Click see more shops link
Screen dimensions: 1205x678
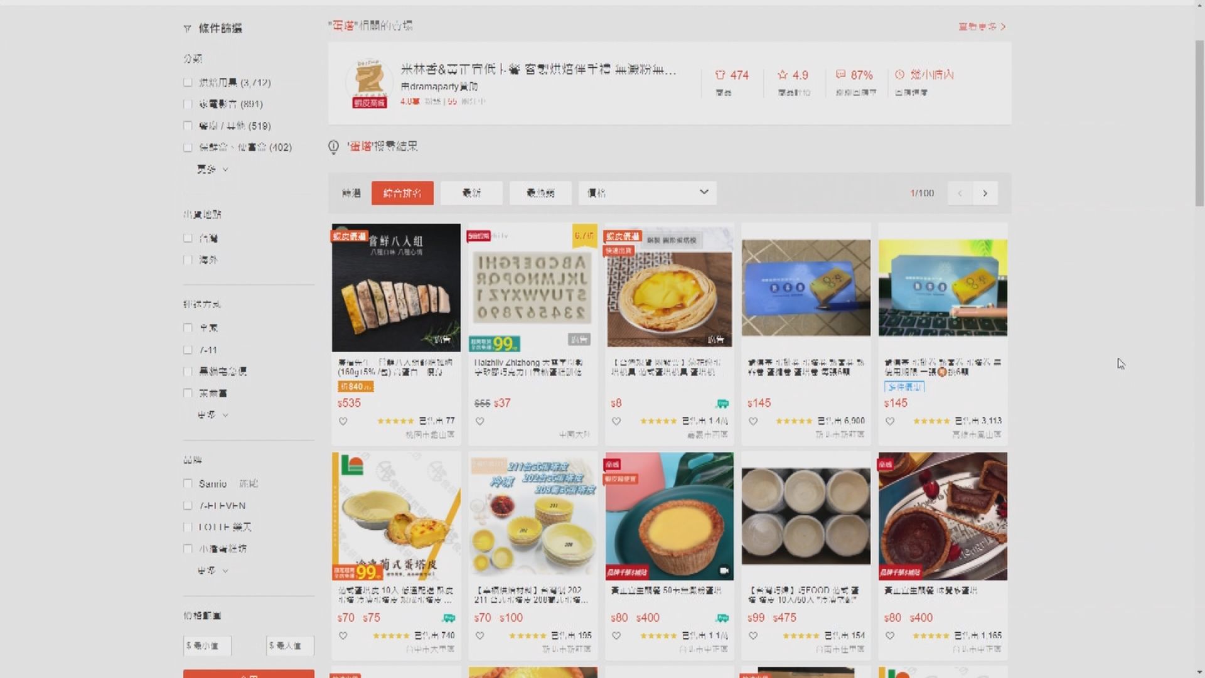981,26
